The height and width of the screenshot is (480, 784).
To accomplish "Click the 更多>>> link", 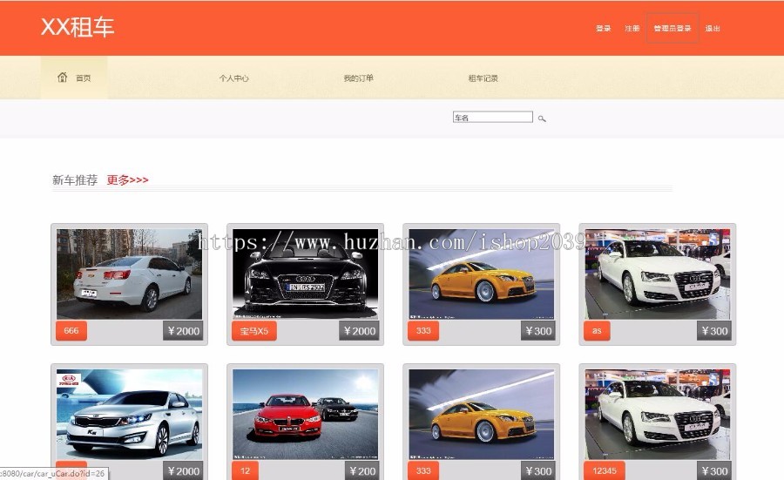I will tap(127, 180).
